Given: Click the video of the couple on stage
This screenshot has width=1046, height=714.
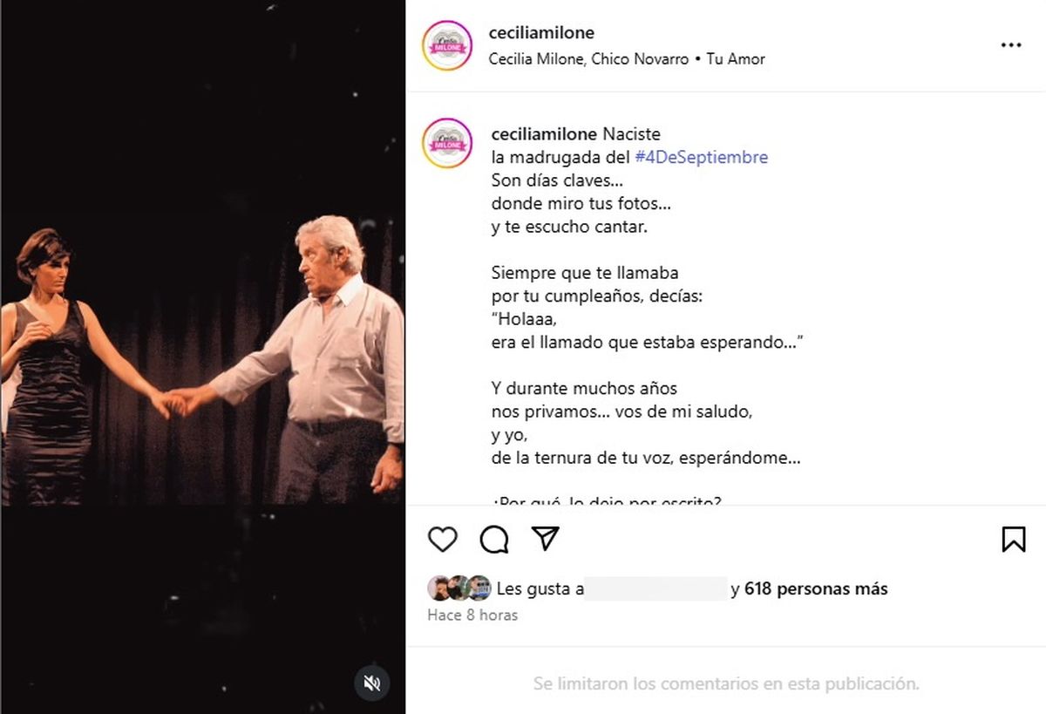Looking at the screenshot, I should tap(202, 357).
